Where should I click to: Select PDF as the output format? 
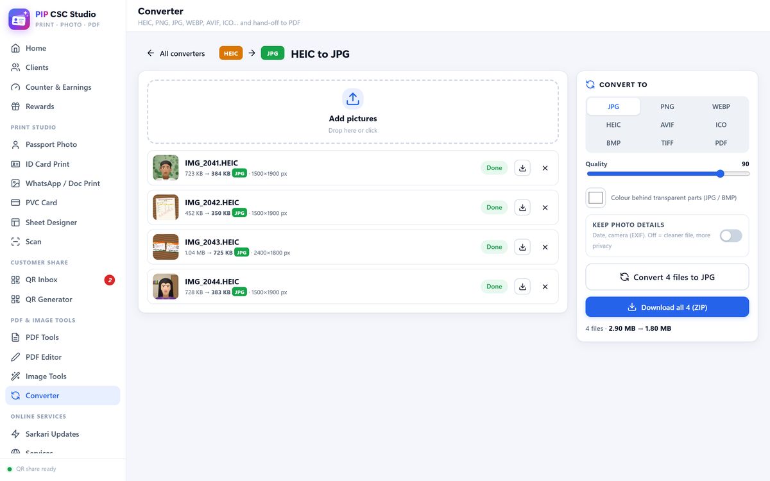[721, 143]
